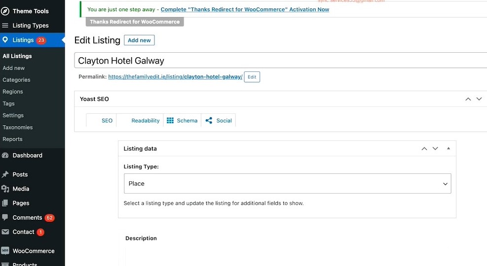The height and width of the screenshot is (266, 487).
Task: Open the Readability tab
Action: pyautogui.click(x=145, y=121)
